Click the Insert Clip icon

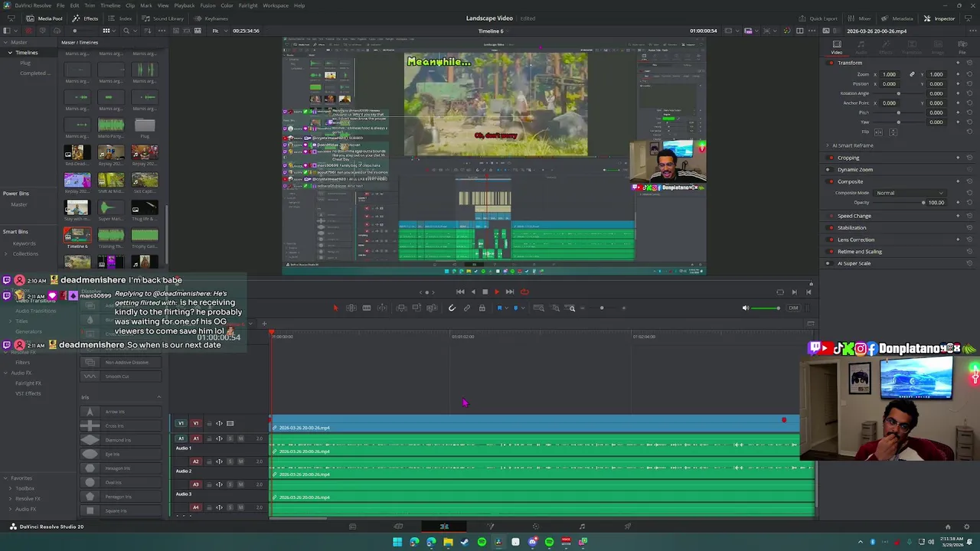click(x=401, y=308)
